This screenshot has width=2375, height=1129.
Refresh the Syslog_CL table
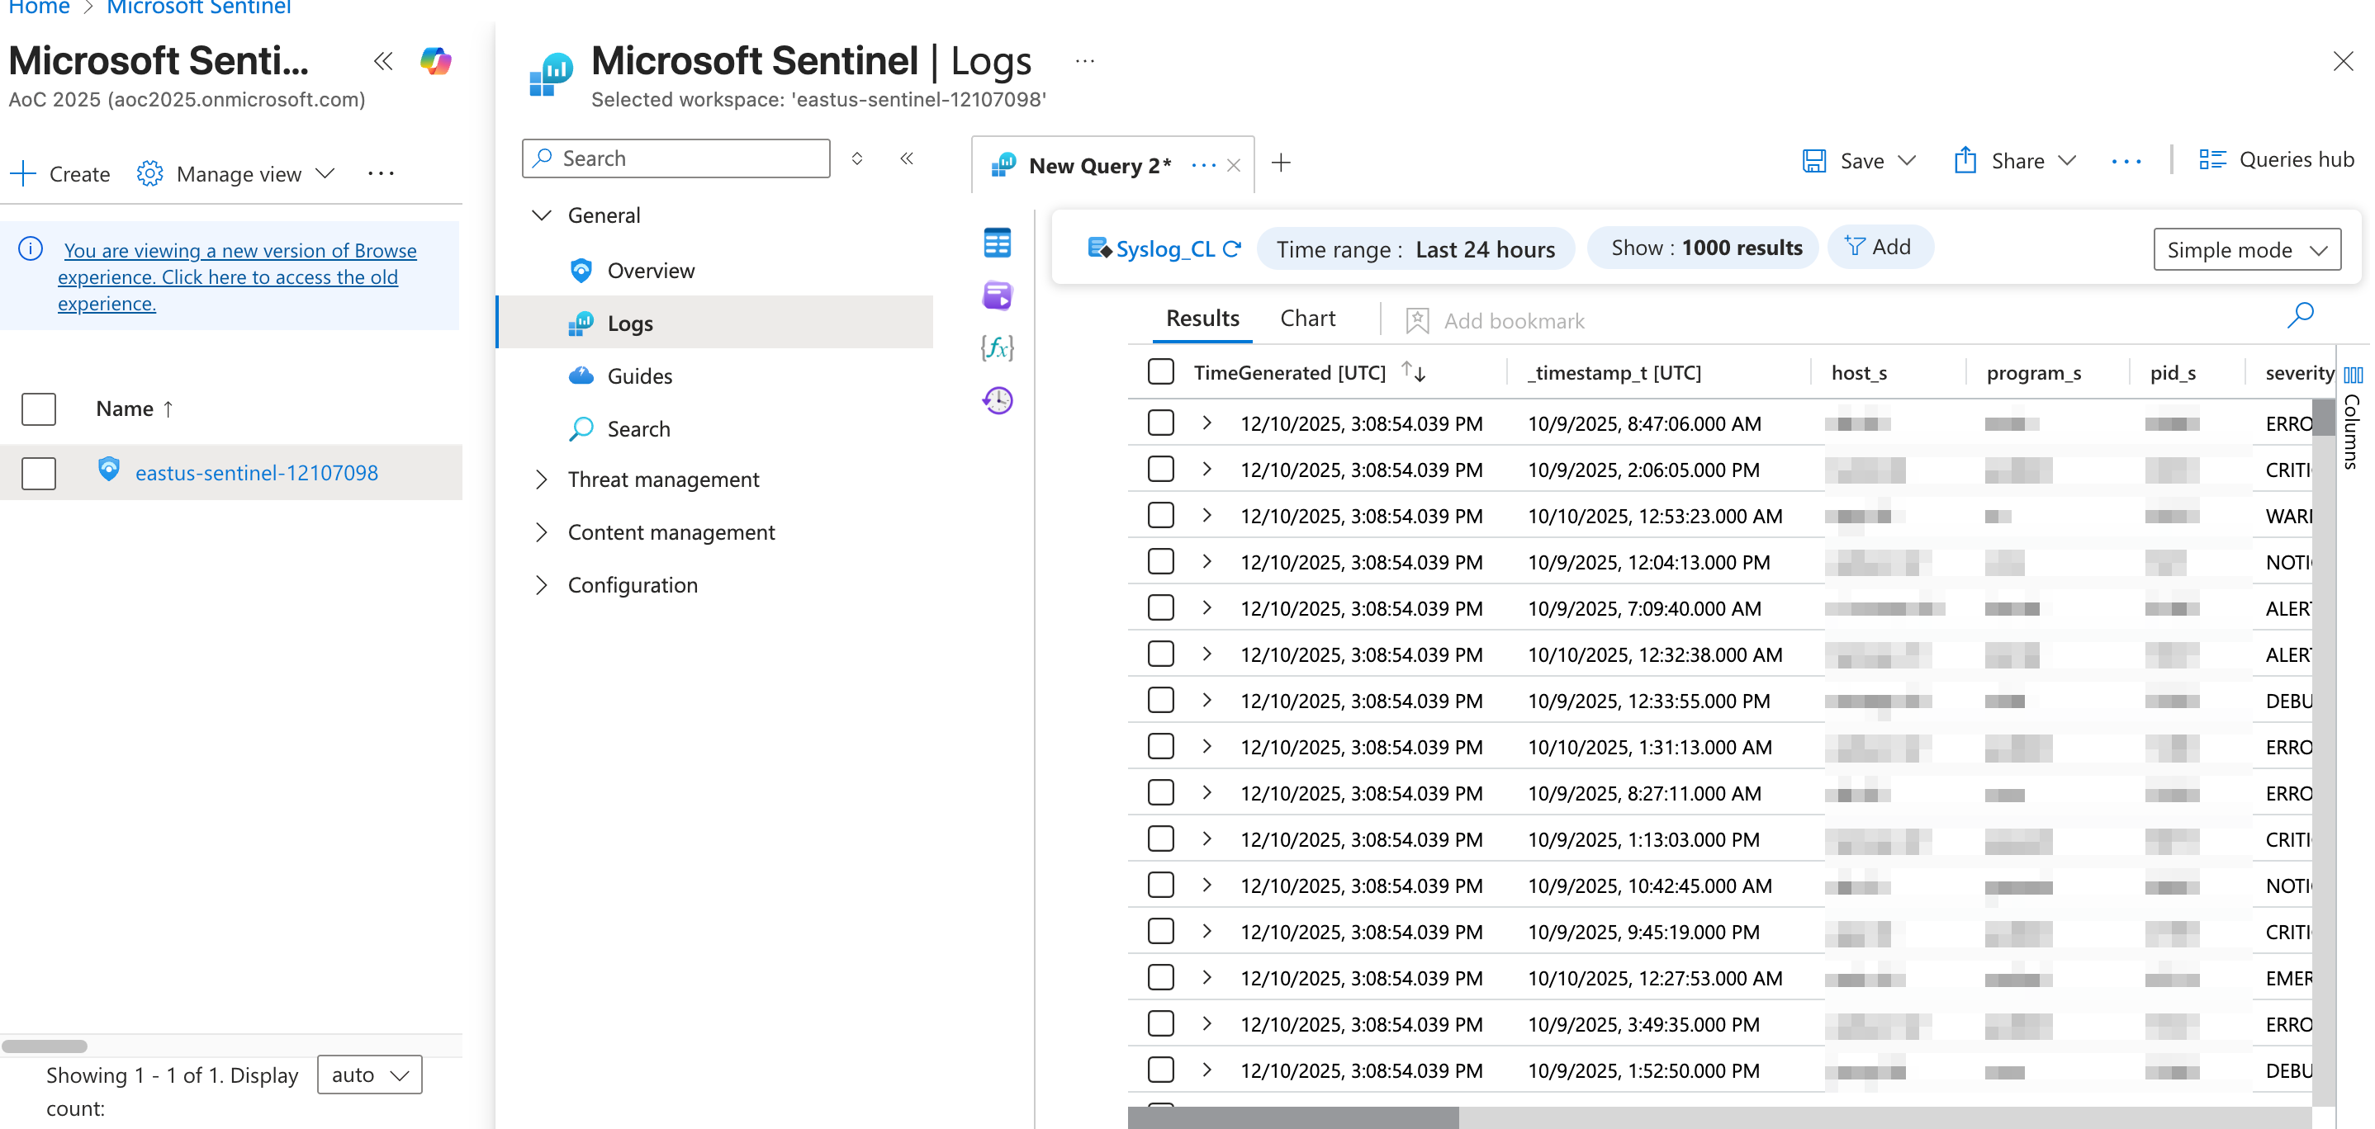click(x=1233, y=249)
